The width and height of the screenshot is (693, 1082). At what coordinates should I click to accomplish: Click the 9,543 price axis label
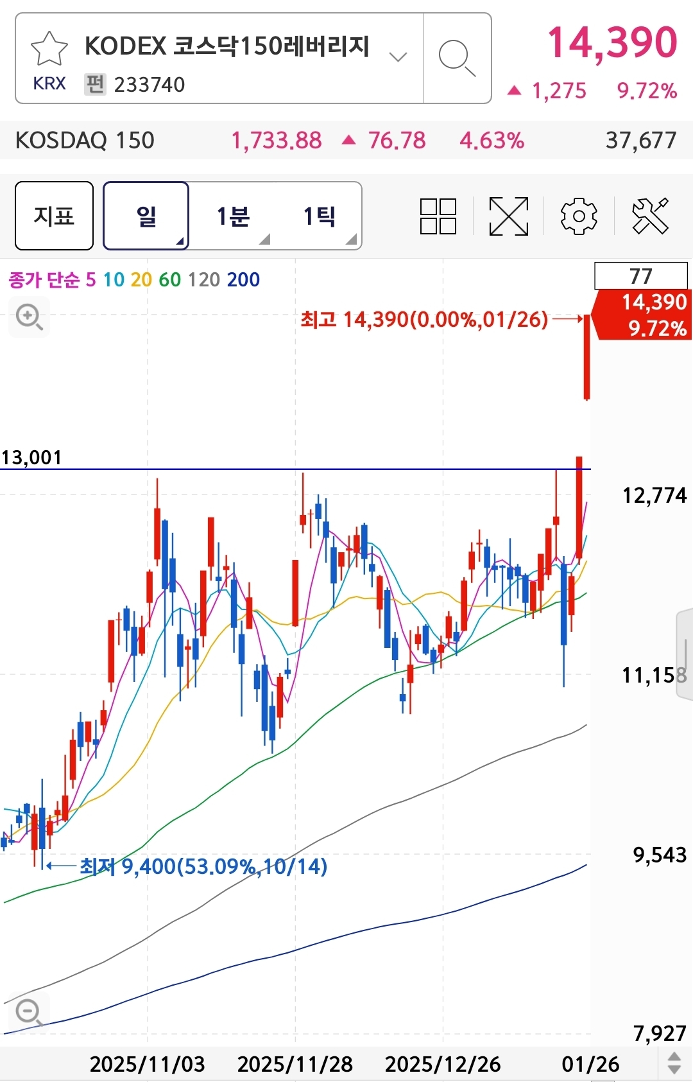pyautogui.click(x=660, y=855)
